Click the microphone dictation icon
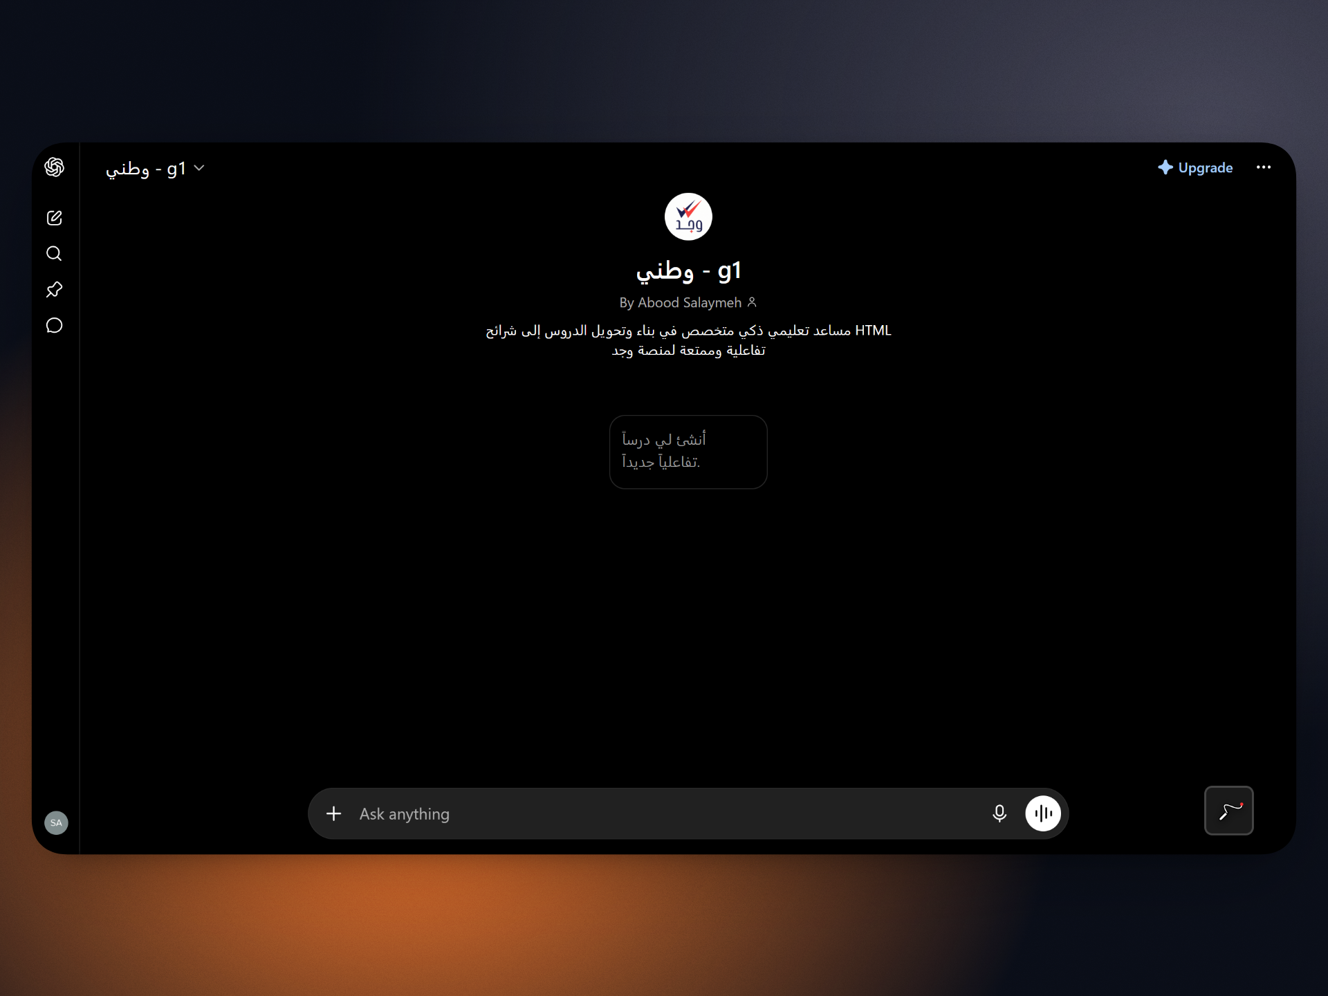The image size is (1328, 996). [x=999, y=813]
